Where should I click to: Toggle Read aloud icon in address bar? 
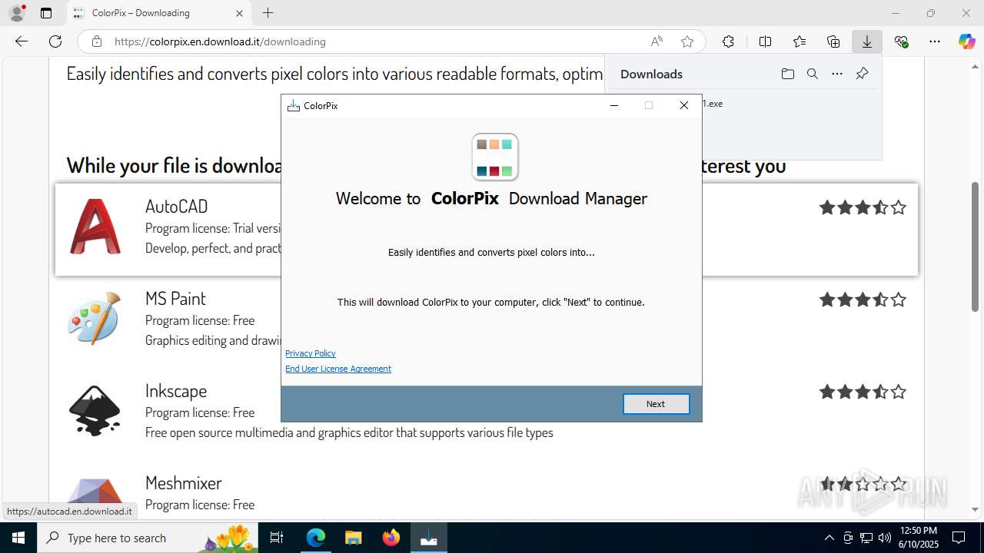click(657, 41)
